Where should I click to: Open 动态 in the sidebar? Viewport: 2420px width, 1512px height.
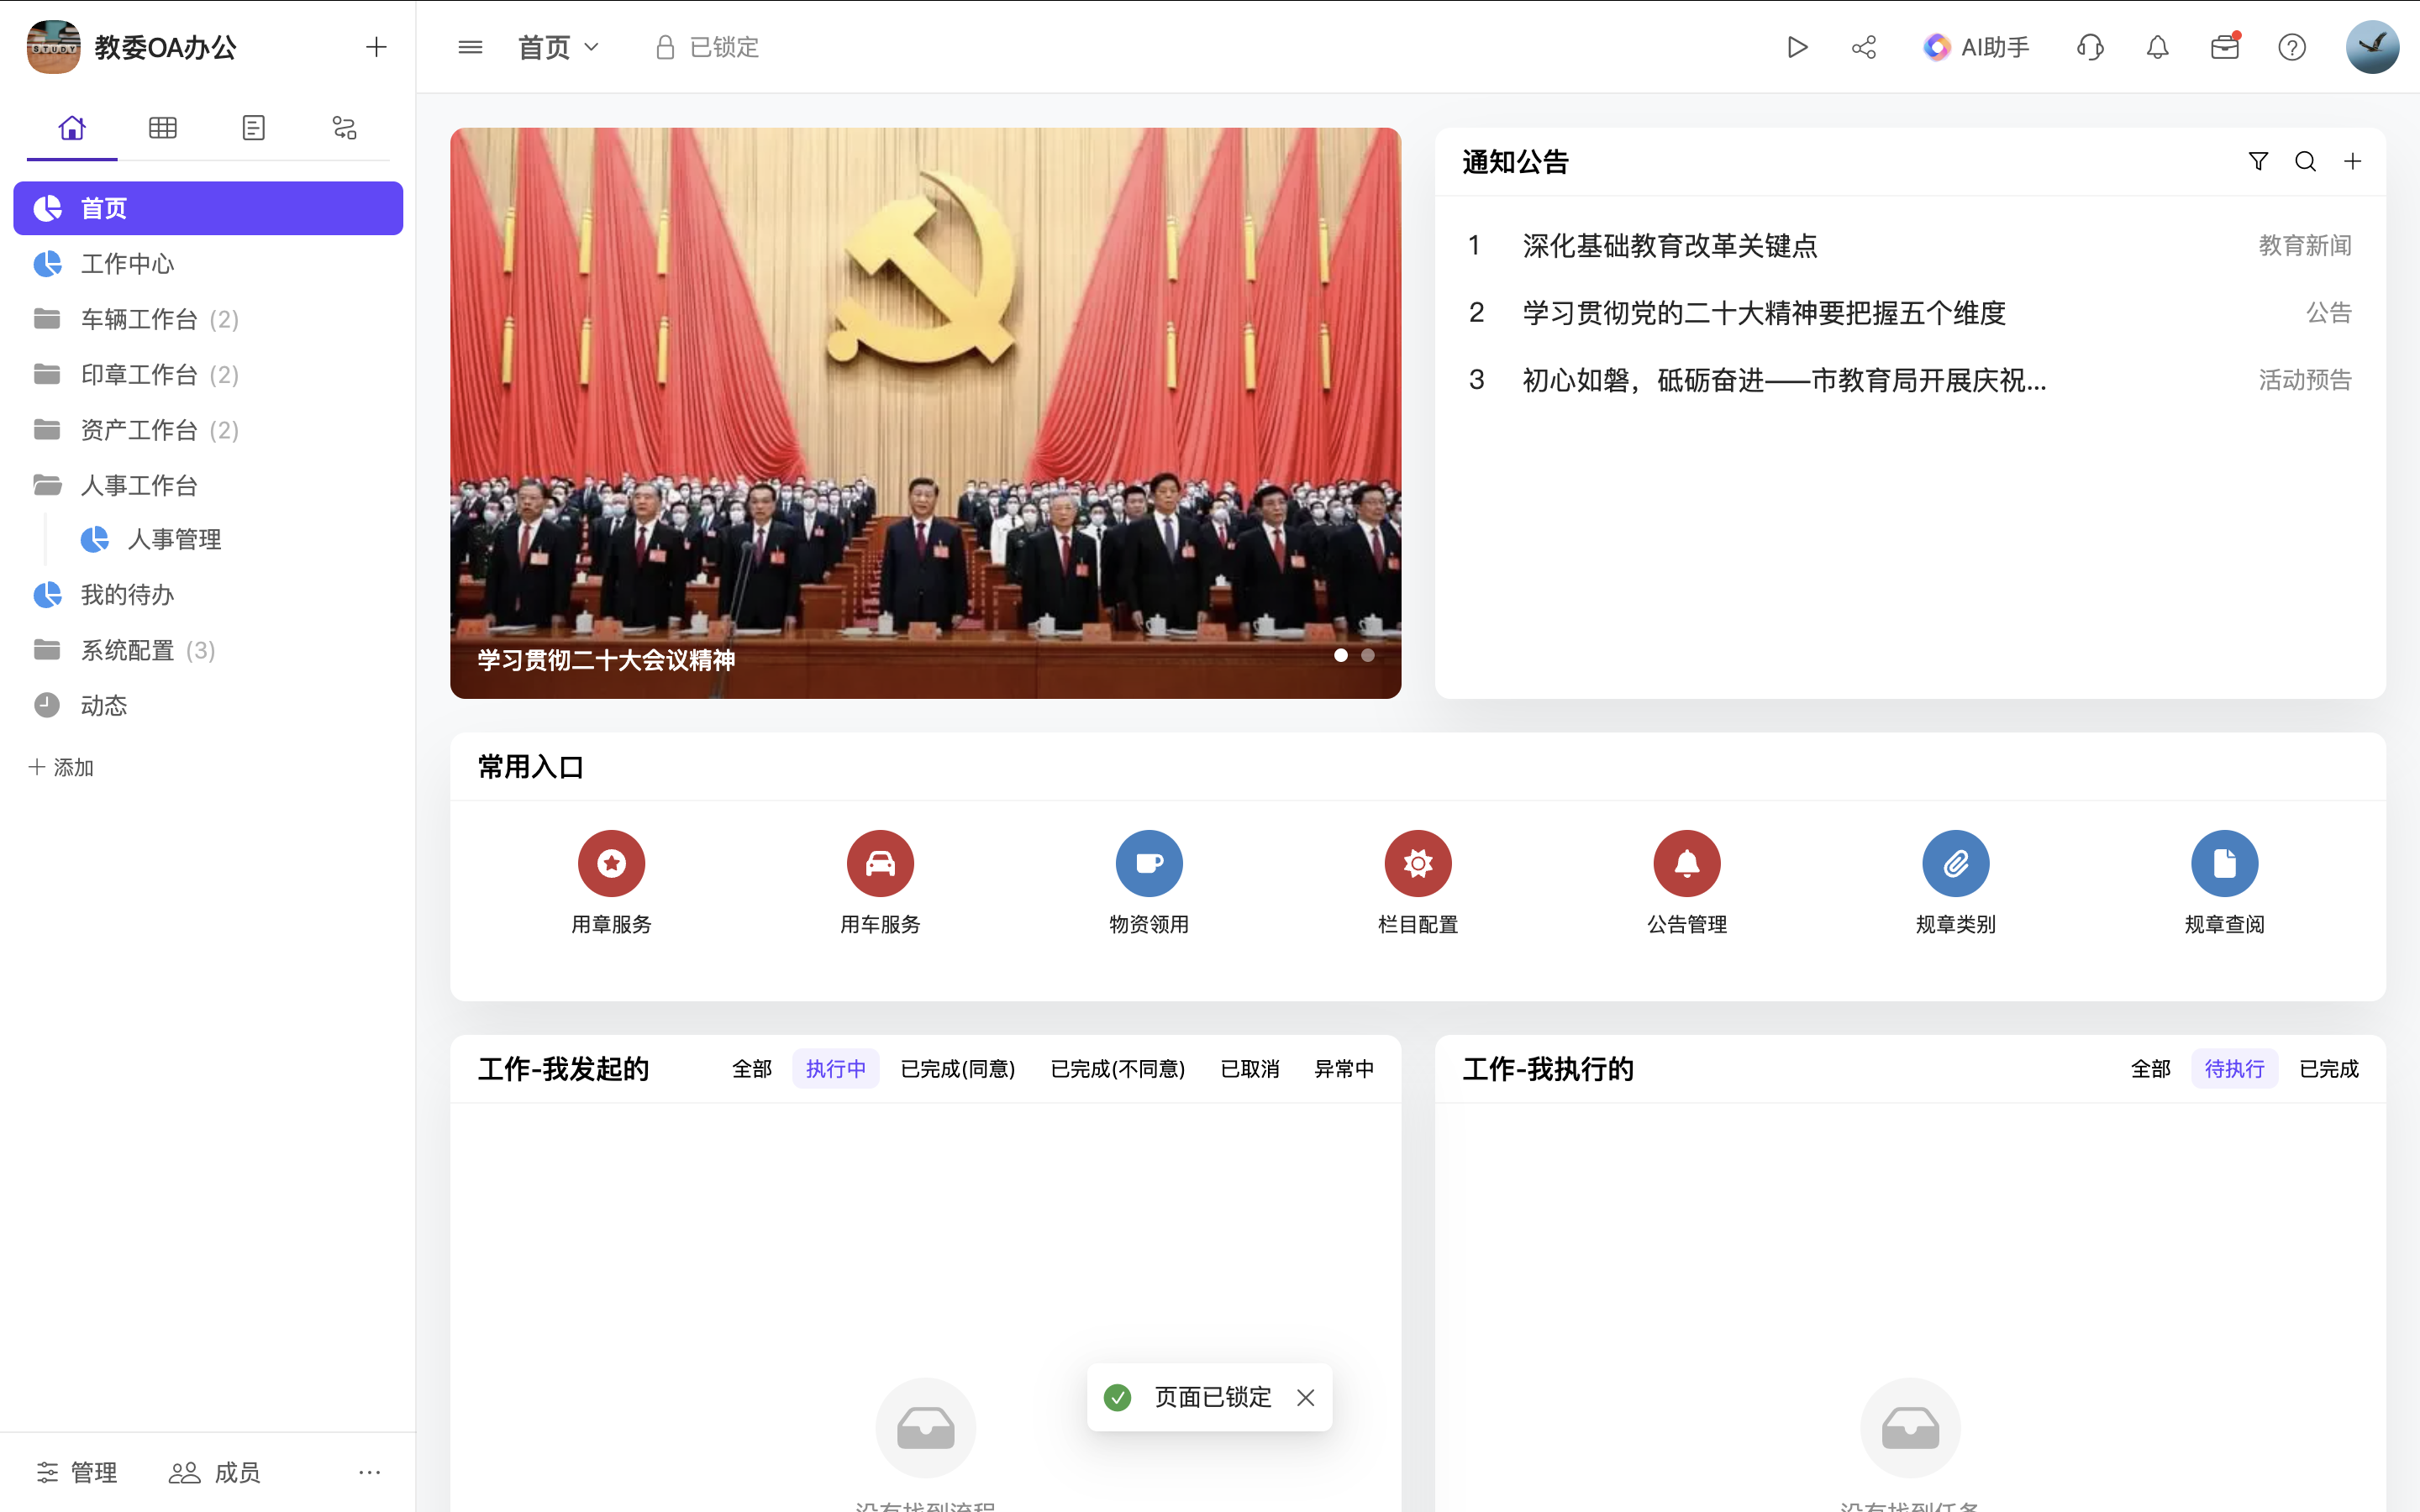point(208,705)
